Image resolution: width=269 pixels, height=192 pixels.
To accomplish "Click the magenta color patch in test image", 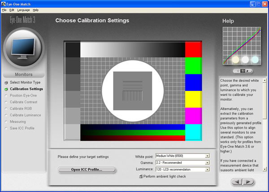I will coord(193,116).
